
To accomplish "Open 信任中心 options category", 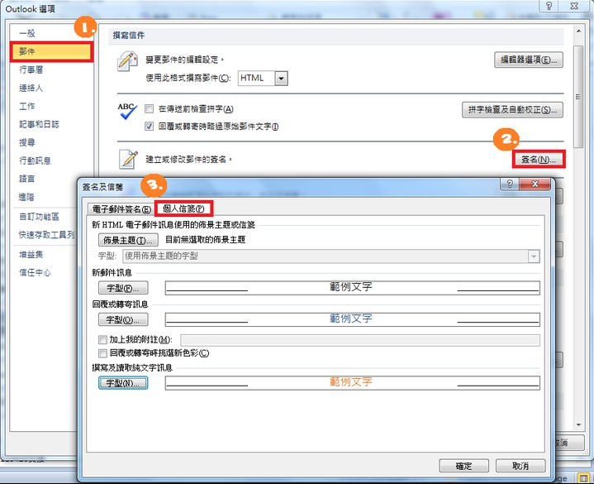I will point(35,273).
